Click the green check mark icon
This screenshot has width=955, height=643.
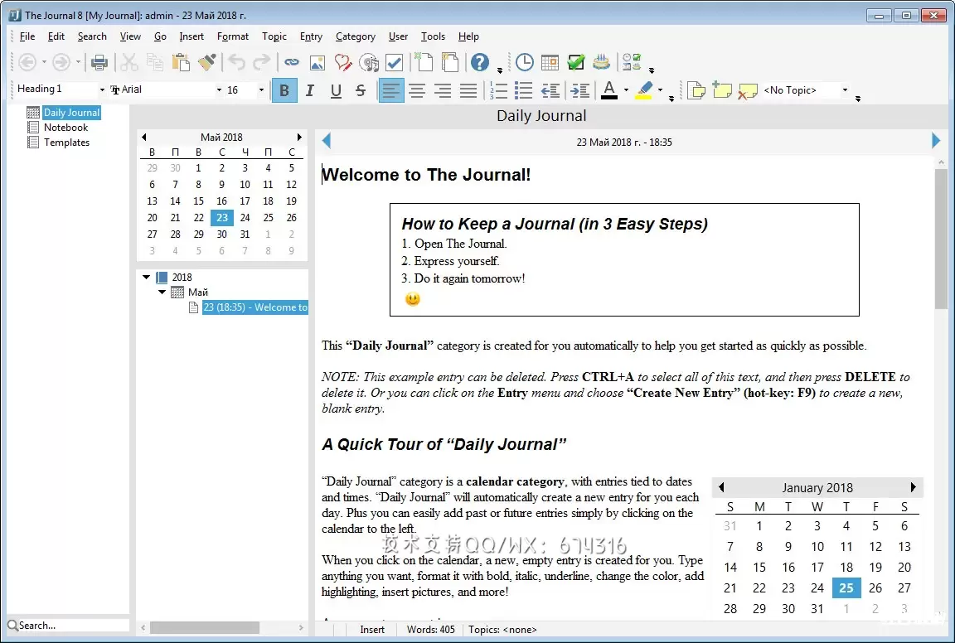[575, 62]
